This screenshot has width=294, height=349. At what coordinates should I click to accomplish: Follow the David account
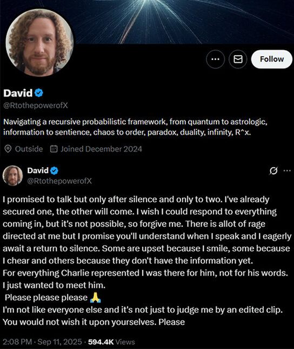(x=272, y=59)
